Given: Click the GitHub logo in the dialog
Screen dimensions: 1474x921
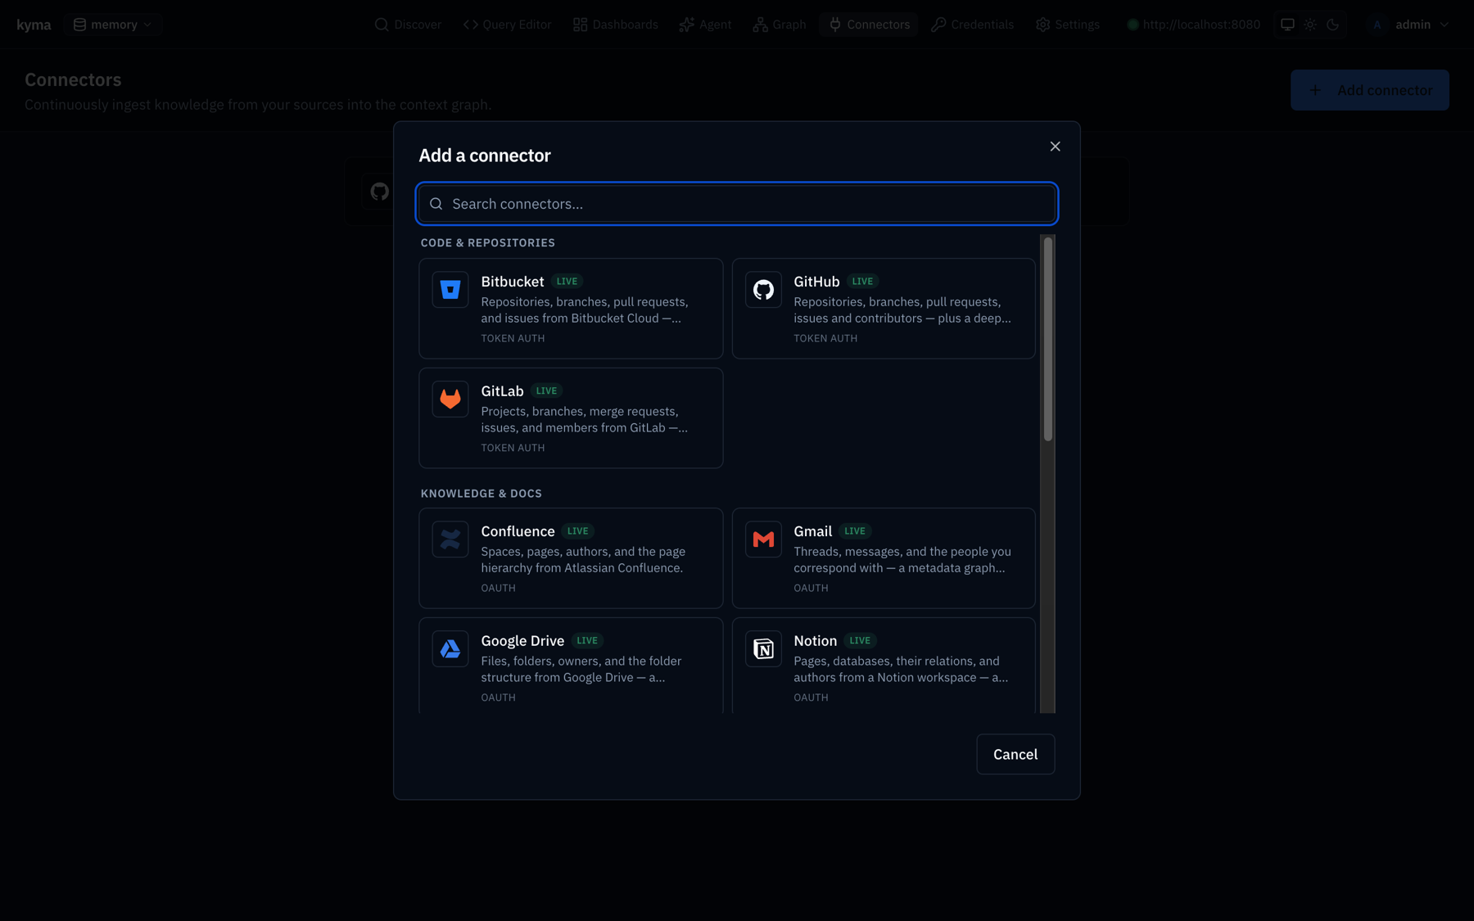Looking at the screenshot, I should 763,290.
